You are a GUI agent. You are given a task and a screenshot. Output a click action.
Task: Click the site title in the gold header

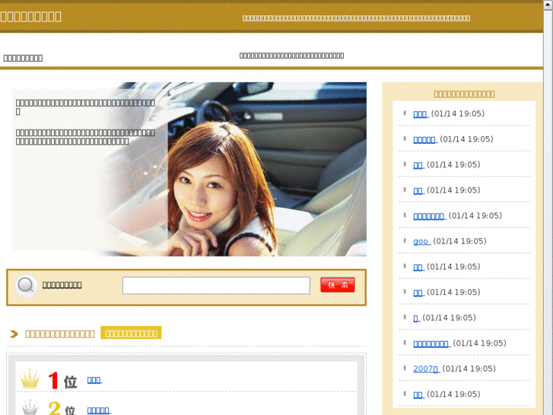pos(30,17)
